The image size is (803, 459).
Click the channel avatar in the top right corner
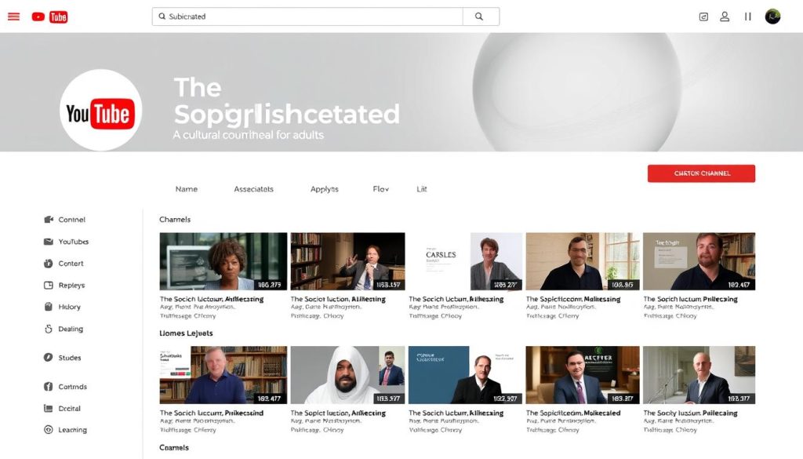pyautogui.click(x=772, y=16)
